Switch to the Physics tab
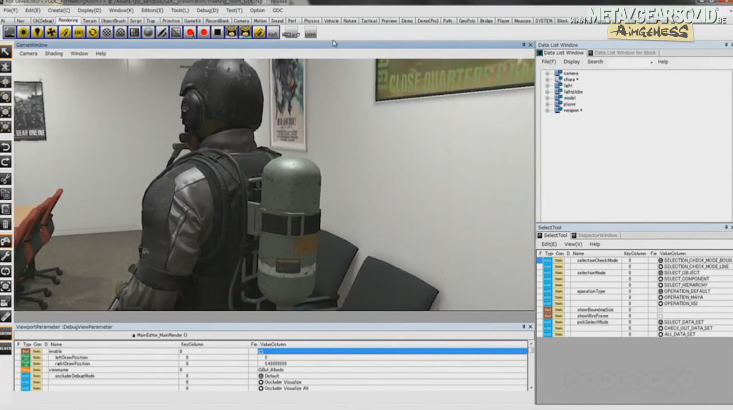The width and height of the screenshot is (733, 410). (x=311, y=21)
